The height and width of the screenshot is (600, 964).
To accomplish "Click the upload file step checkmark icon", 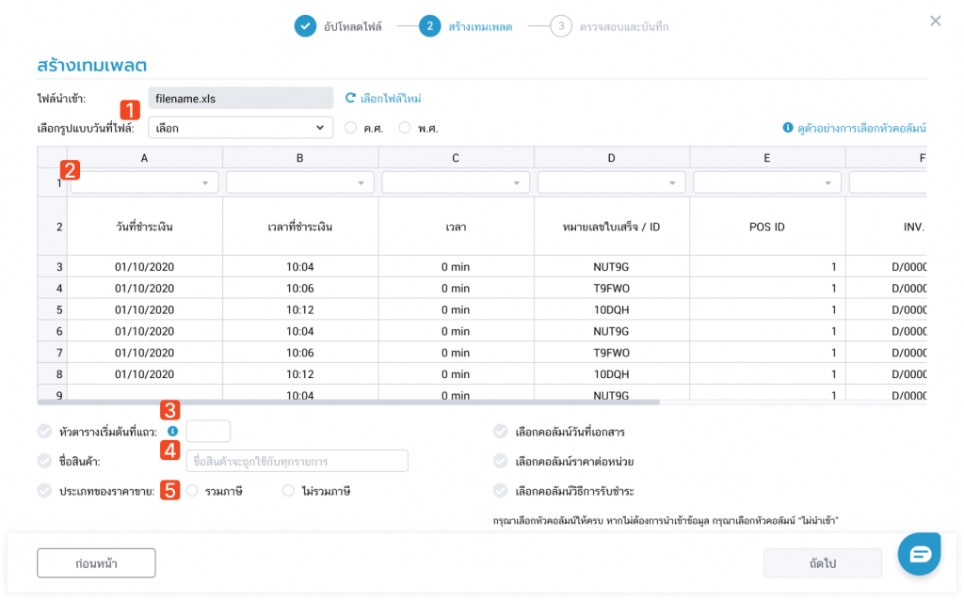I will pyautogui.click(x=304, y=26).
